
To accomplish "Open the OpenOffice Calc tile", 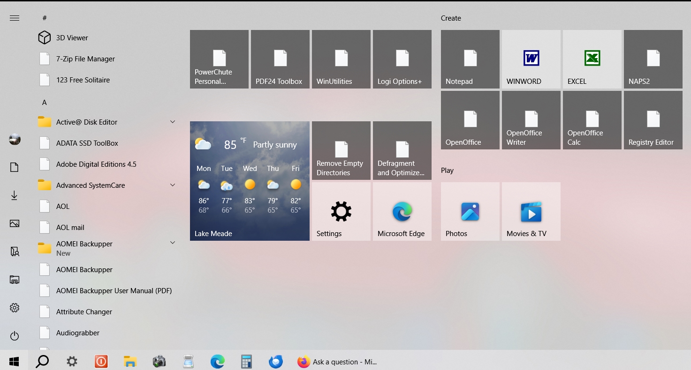I will coord(592,120).
